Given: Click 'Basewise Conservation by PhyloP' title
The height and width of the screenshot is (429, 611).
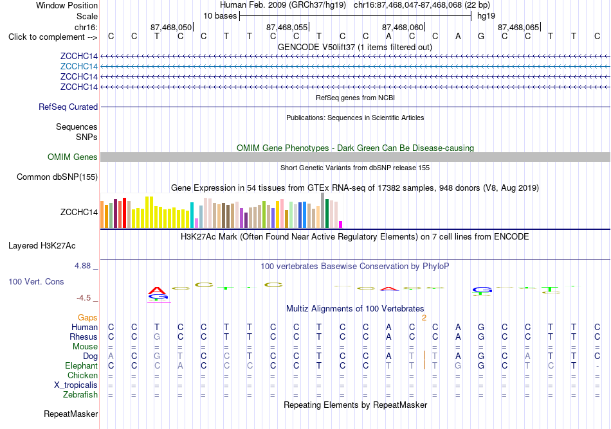Looking at the screenshot, I should 355,267.
